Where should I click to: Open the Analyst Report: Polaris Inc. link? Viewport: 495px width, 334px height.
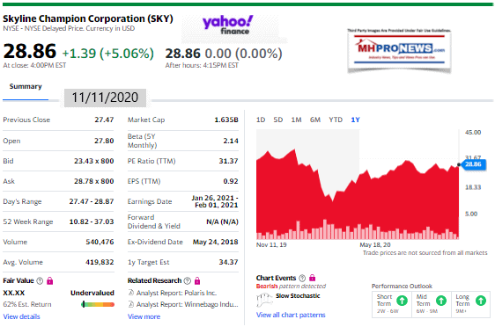coord(173,293)
